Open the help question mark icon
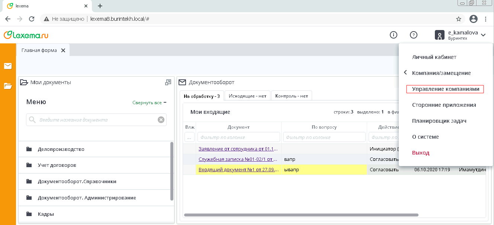The image size is (494, 225). [x=413, y=35]
